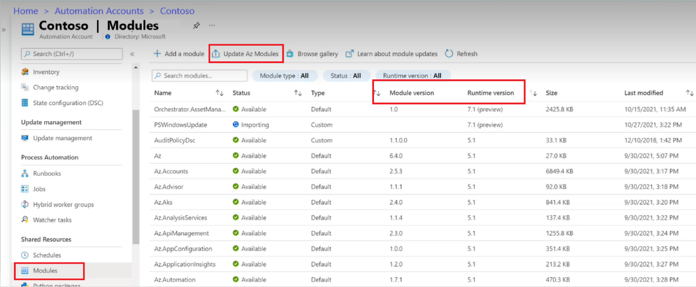
Task: Click the Search modules input field
Action: (x=200, y=76)
